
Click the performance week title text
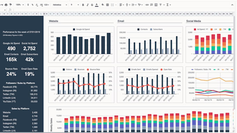[x=21, y=32]
